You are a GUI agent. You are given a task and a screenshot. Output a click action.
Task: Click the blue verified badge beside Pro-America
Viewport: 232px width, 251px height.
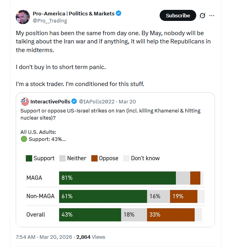[x=118, y=13]
